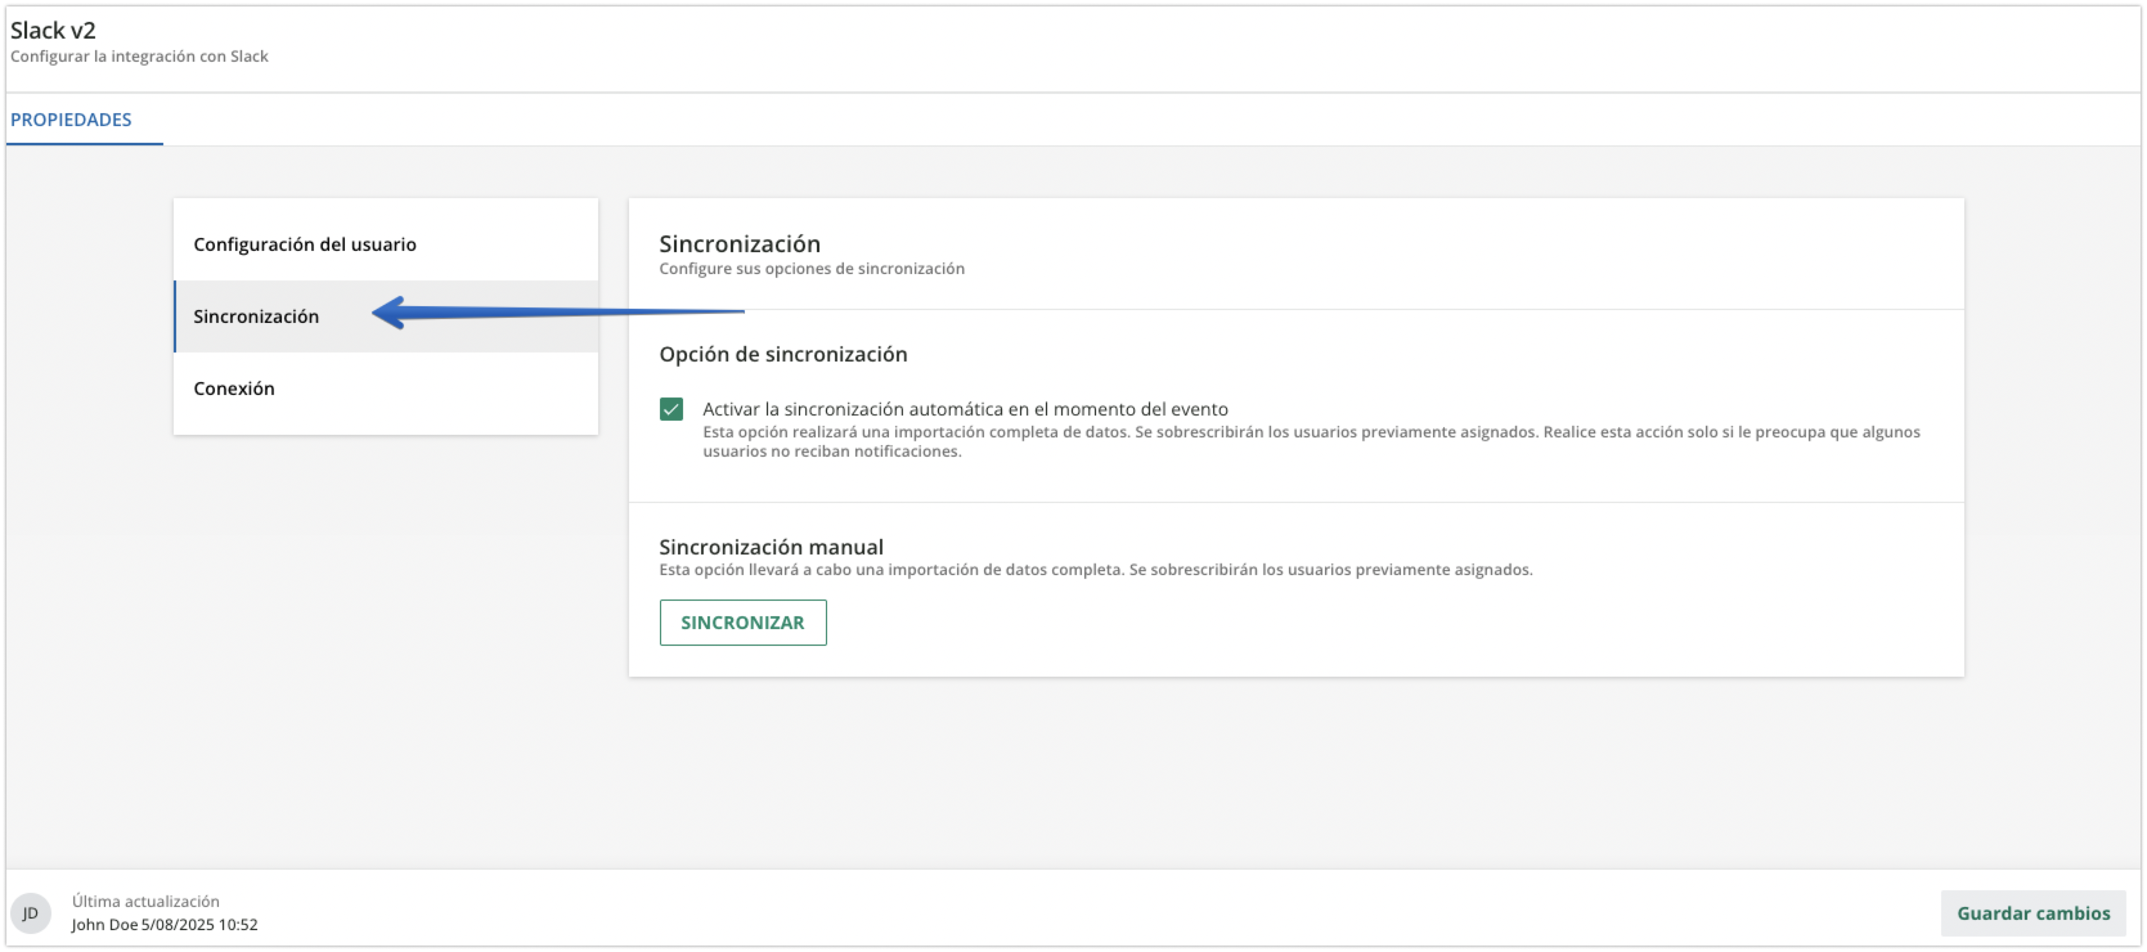Click the Slack v2 page title
Image resolution: width=2147 pixels, height=952 pixels.
pos(53,31)
